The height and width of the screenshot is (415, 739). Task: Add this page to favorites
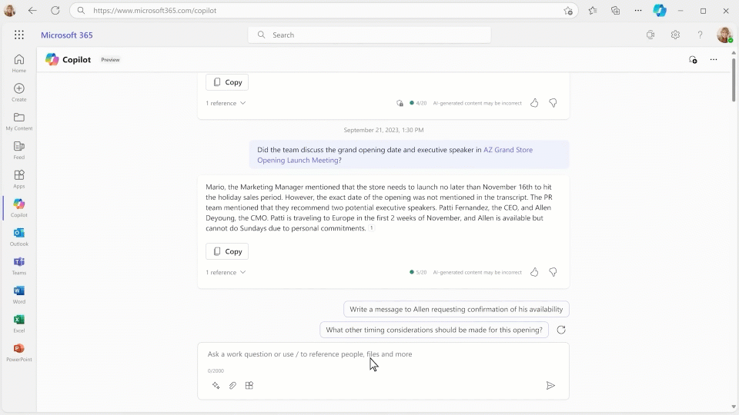pos(568,10)
